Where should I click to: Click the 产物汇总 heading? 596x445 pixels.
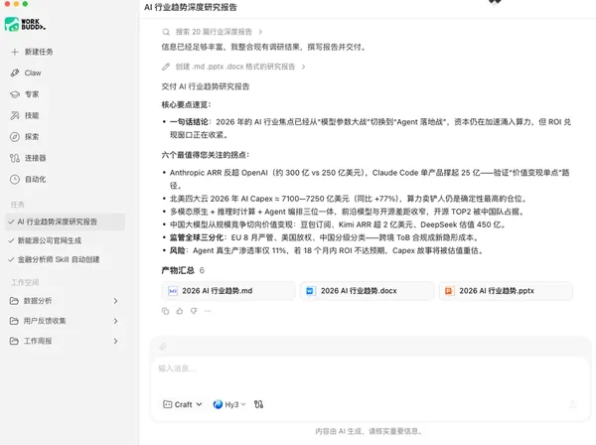(178, 270)
